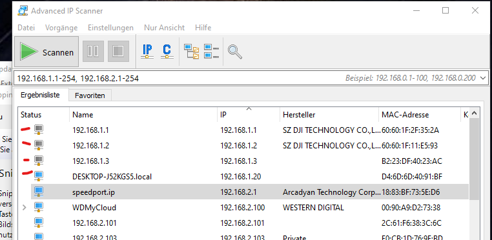This screenshot has width=492, height=240.
Task: Click IP cell 192.168.2.100
Action: [242, 207]
